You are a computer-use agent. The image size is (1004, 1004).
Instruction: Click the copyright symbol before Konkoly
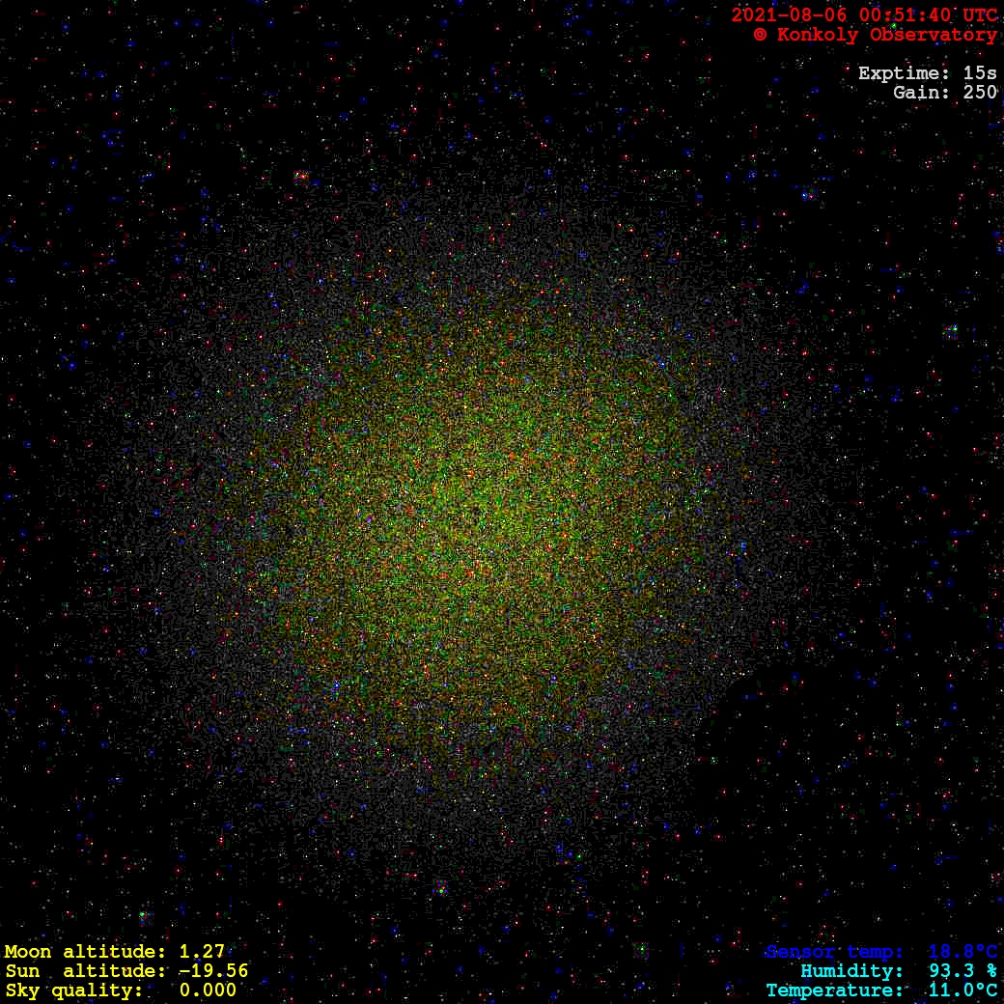coord(761,35)
